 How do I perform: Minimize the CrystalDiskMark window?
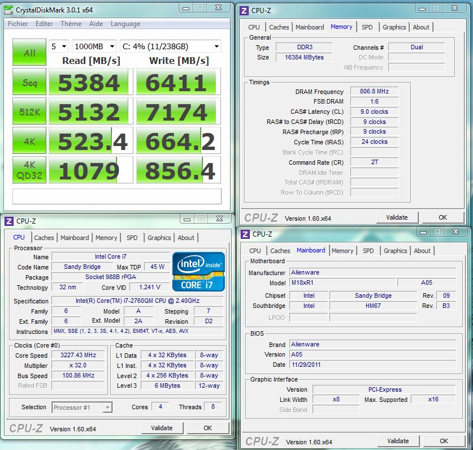pyautogui.click(x=186, y=8)
